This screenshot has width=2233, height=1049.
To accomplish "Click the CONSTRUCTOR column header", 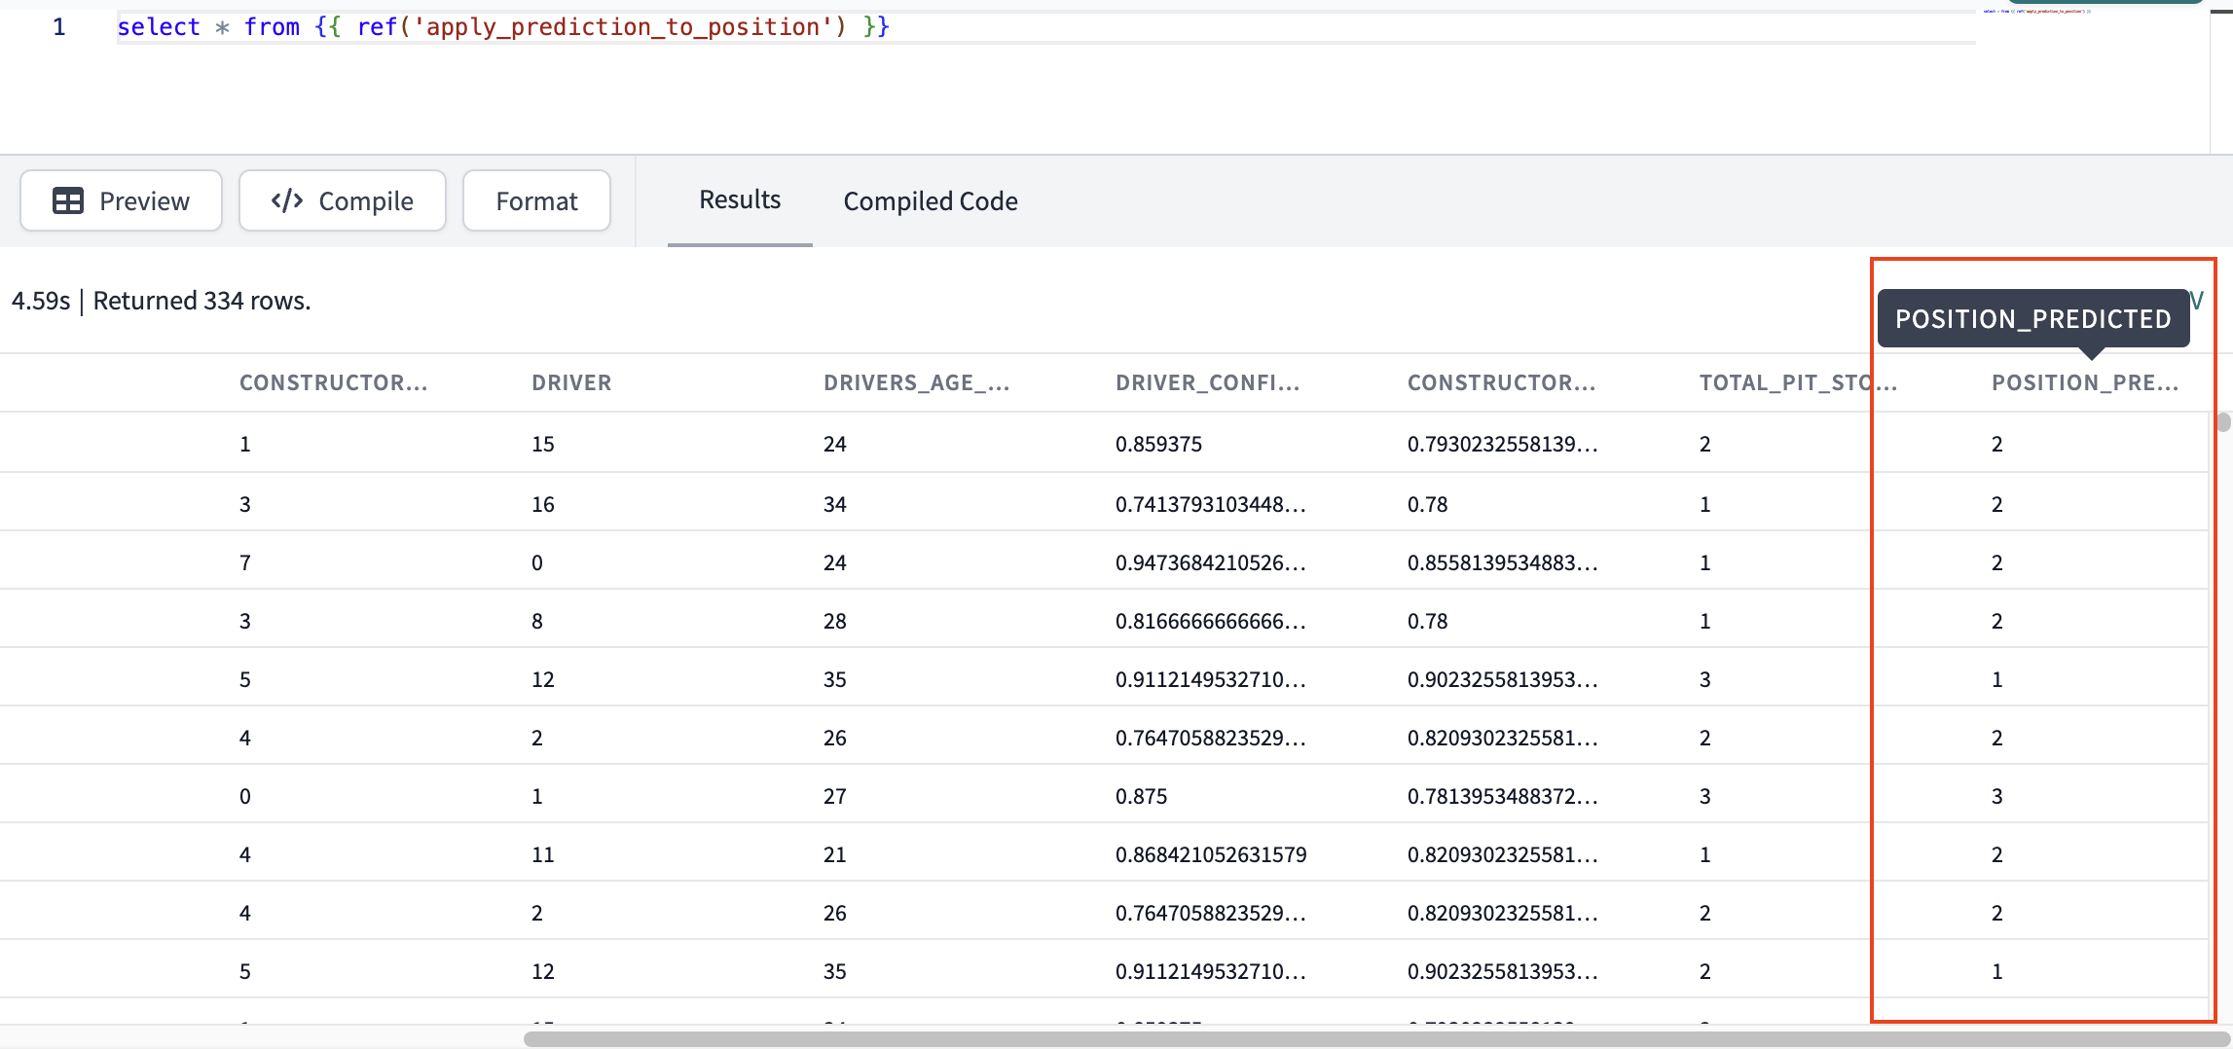I will pos(333,382).
